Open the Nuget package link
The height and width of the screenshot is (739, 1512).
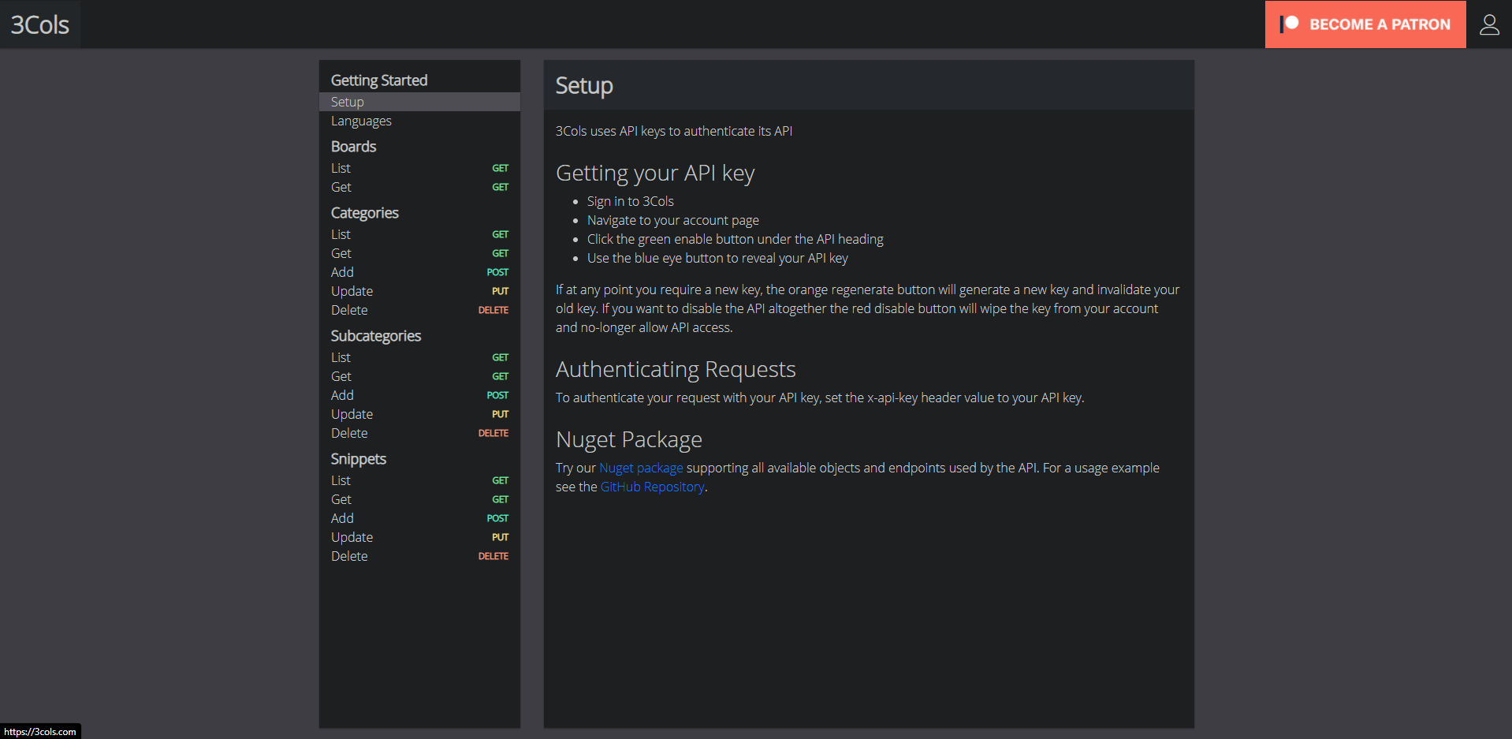click(x=641, y=468)
